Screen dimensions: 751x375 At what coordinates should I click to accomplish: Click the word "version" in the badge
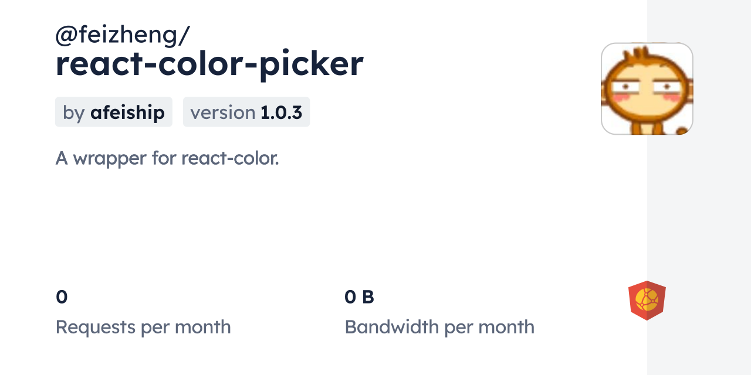[223, 112]
